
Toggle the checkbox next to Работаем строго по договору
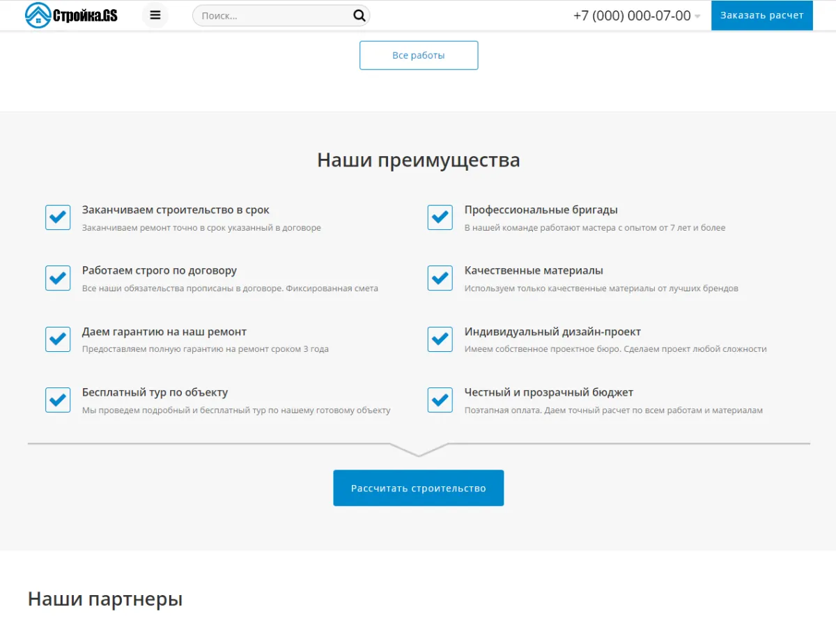coord(58,277)
